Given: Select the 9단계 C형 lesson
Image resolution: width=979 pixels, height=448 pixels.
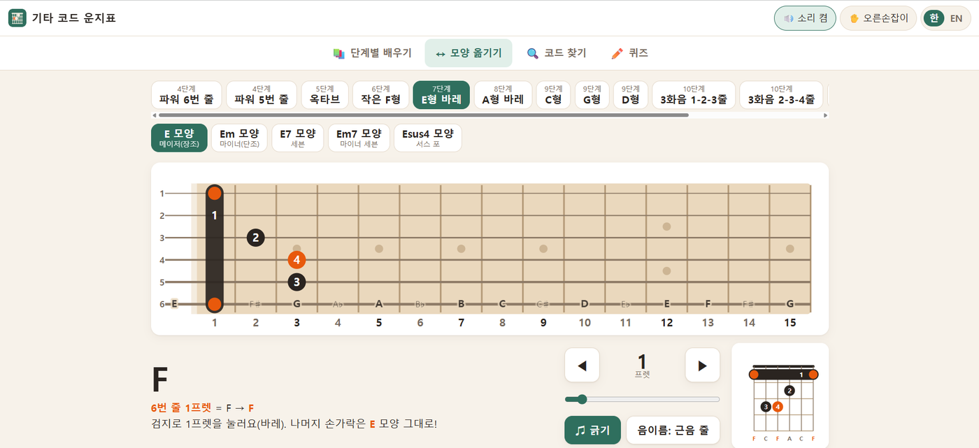Looking at the screenshot, I should point(553,95).
